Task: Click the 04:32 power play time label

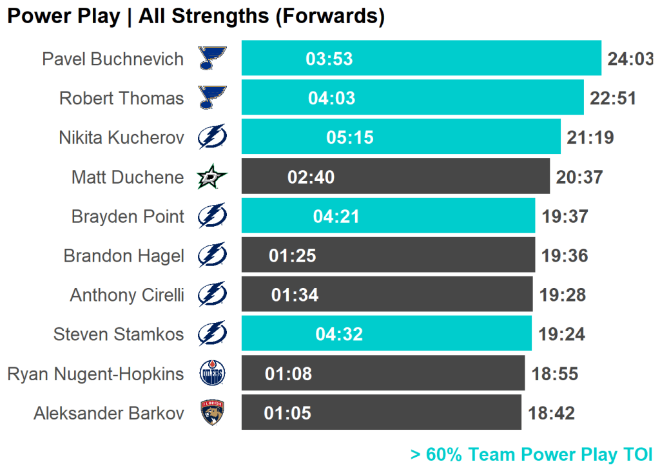Action: pos(339,334)
